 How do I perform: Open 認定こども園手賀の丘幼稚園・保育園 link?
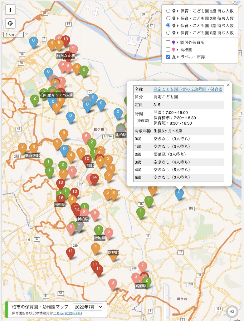coord(188,89)
